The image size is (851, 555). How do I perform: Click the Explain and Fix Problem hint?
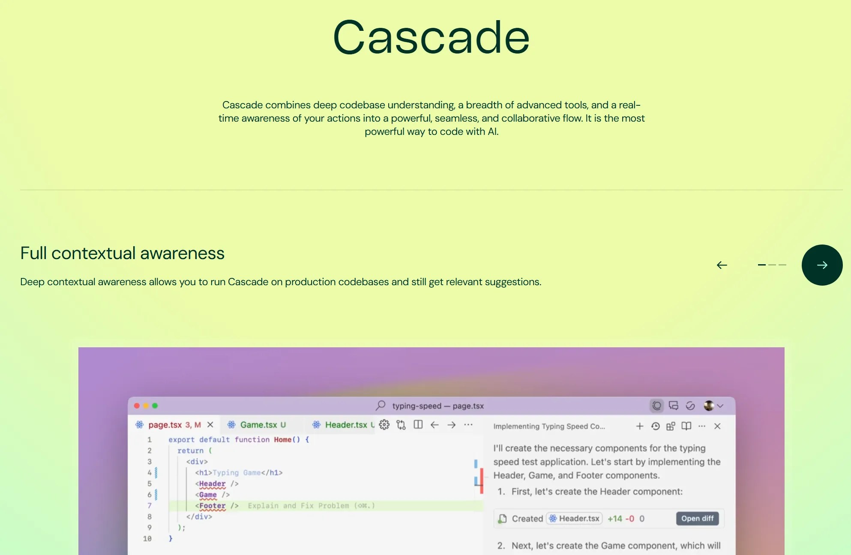tap(311, 506)
